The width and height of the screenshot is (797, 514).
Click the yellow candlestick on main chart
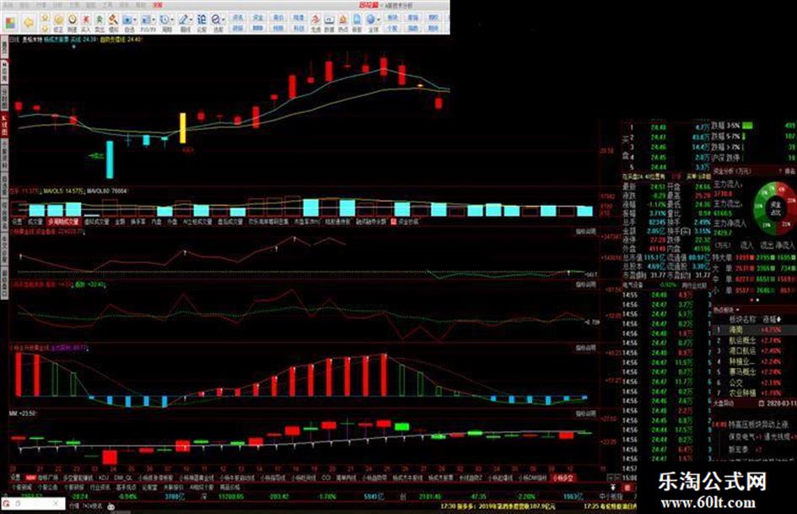tap(182, 127)
